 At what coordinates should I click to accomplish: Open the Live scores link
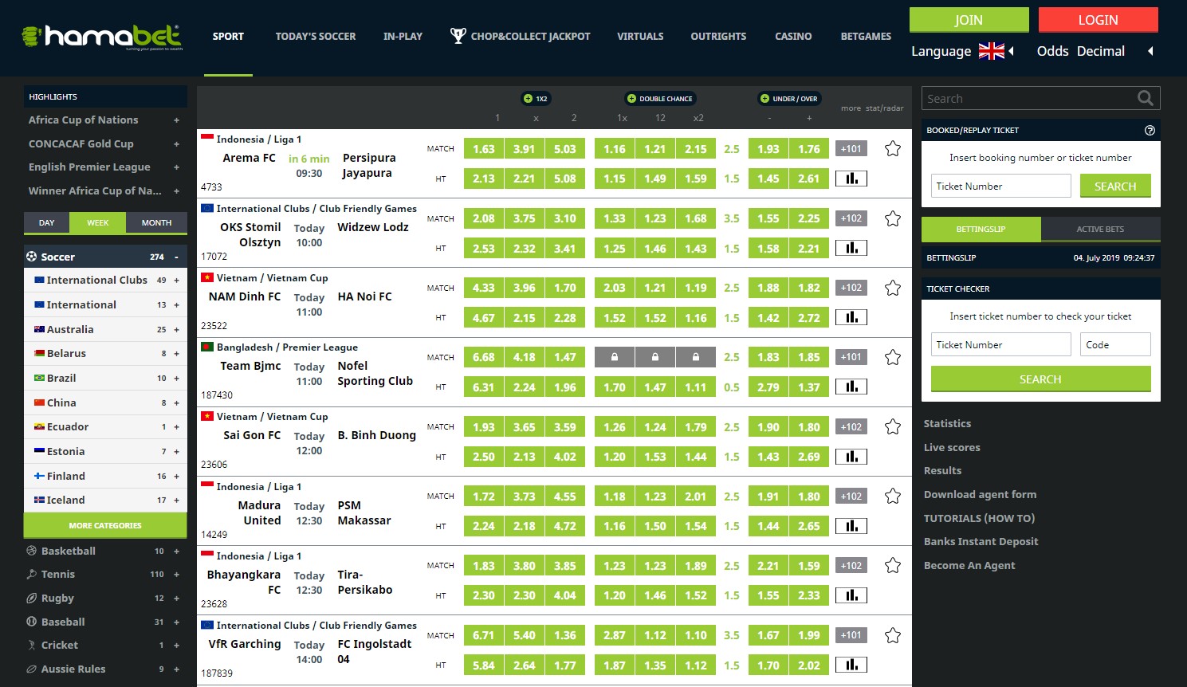[952, 447]
